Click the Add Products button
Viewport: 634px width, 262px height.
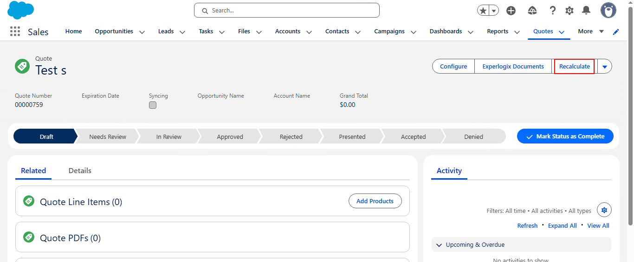375,201
